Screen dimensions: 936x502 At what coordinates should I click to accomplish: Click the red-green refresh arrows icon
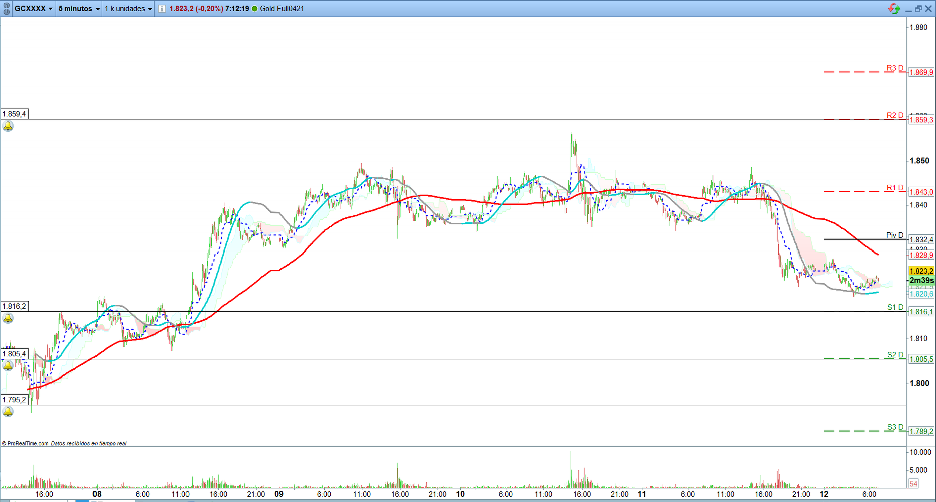coord(894,9)
